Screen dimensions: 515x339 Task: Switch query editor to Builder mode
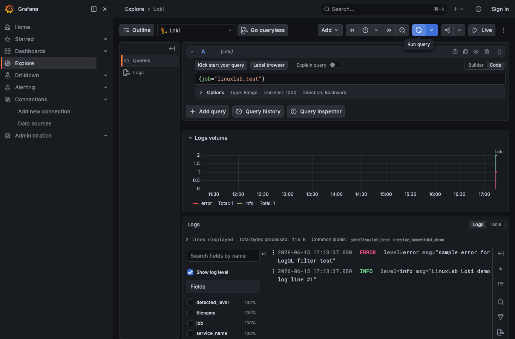point(476,65)
